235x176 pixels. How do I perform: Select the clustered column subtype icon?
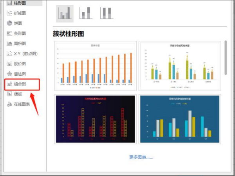(x=65, y=14)
